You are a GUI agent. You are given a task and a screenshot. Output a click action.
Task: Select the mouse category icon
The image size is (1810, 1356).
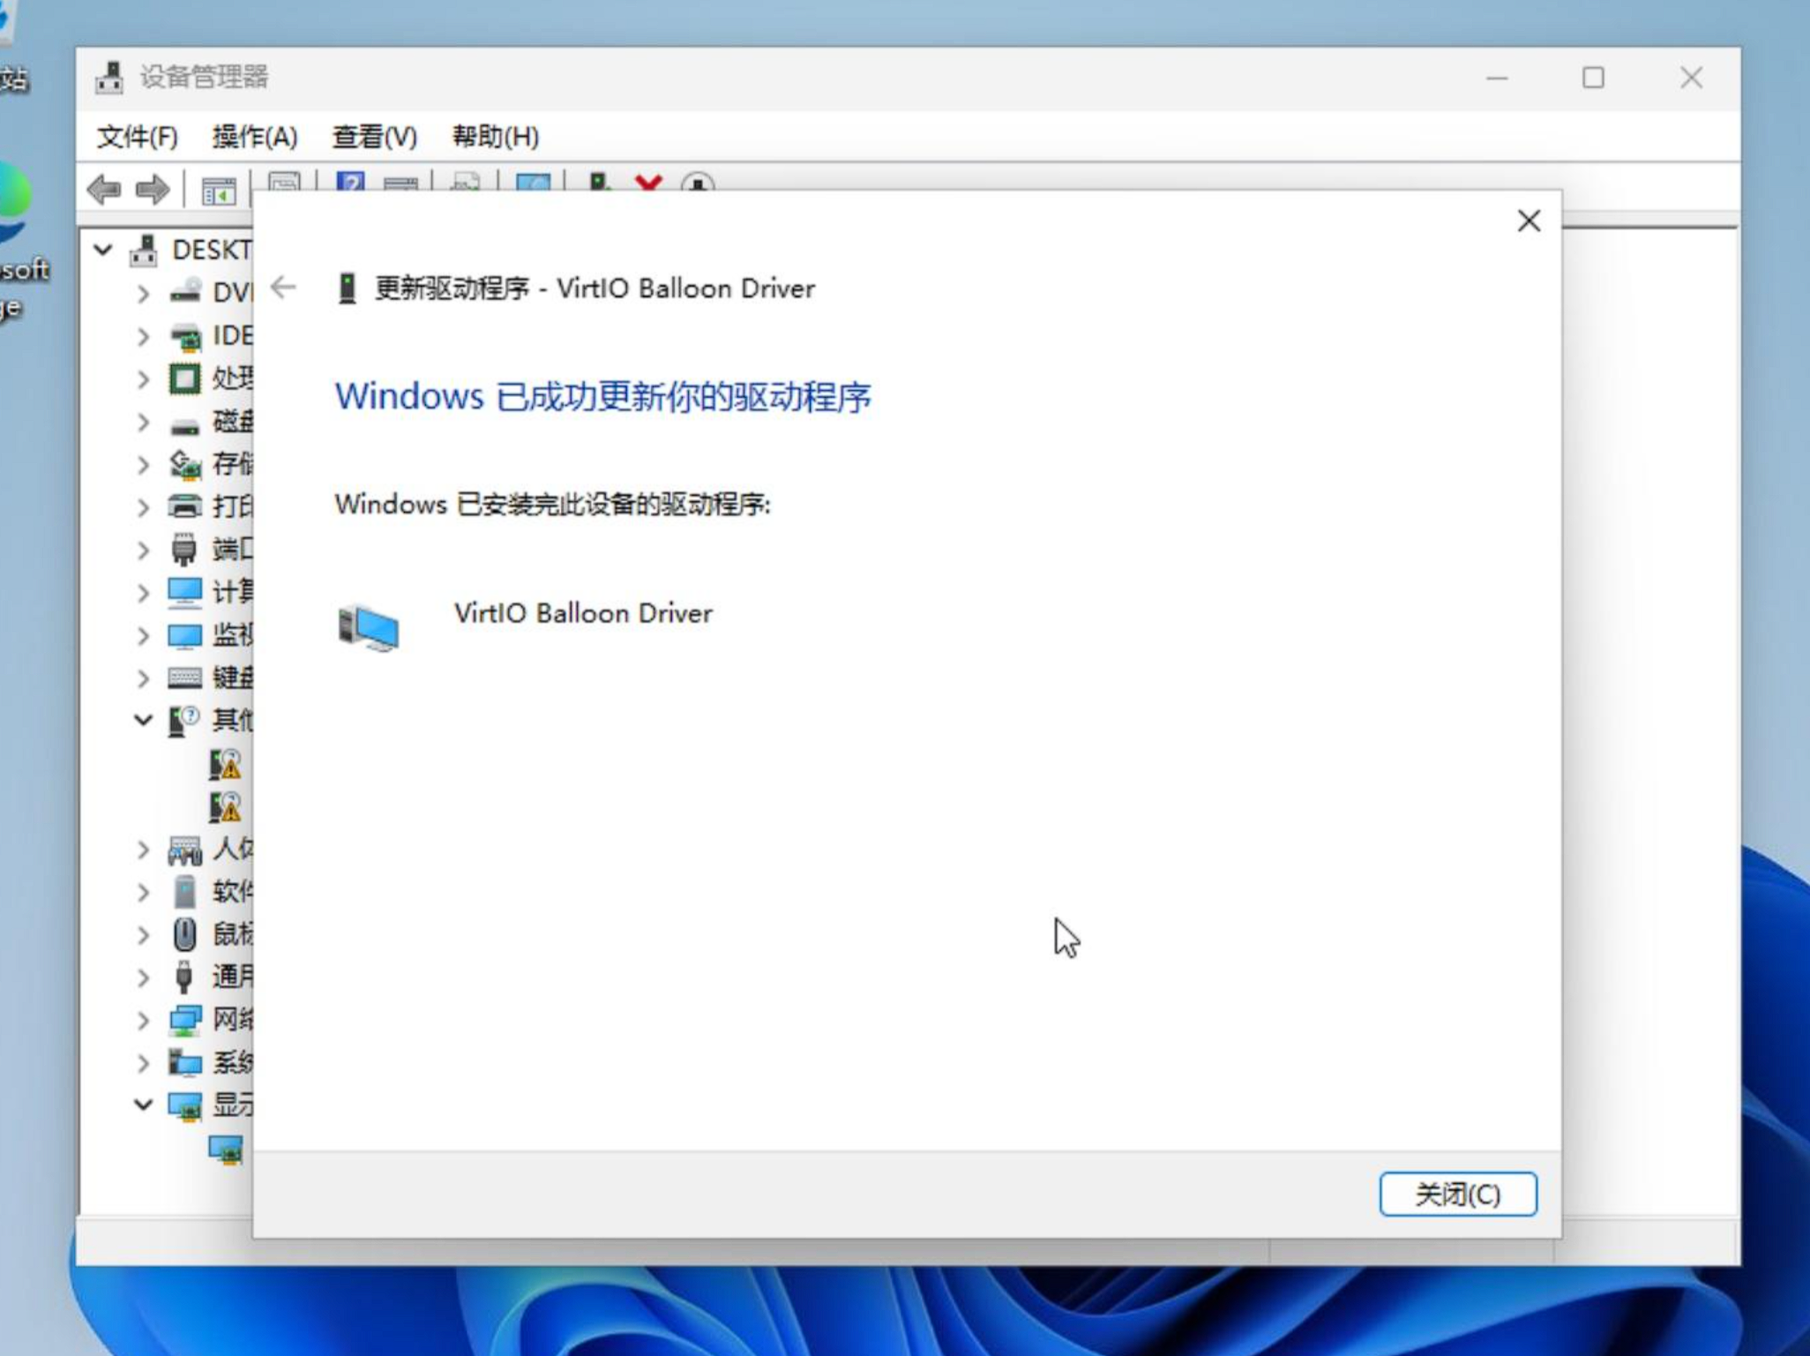[185, 934]
